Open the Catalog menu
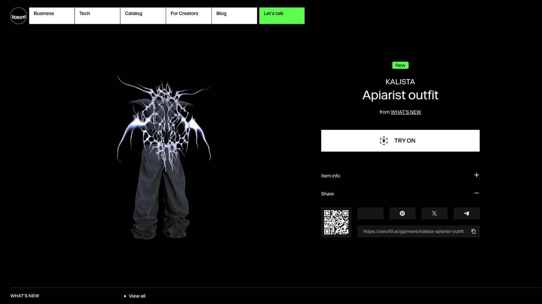 [x=143, y=16]
